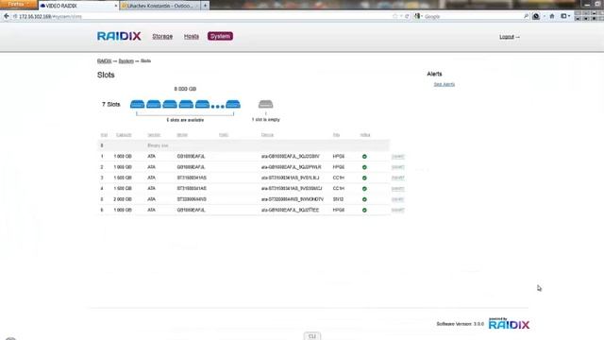The height and width of the screenshot is (340, 604).
Task: Open the Storage menu
Action: point(162,36)
